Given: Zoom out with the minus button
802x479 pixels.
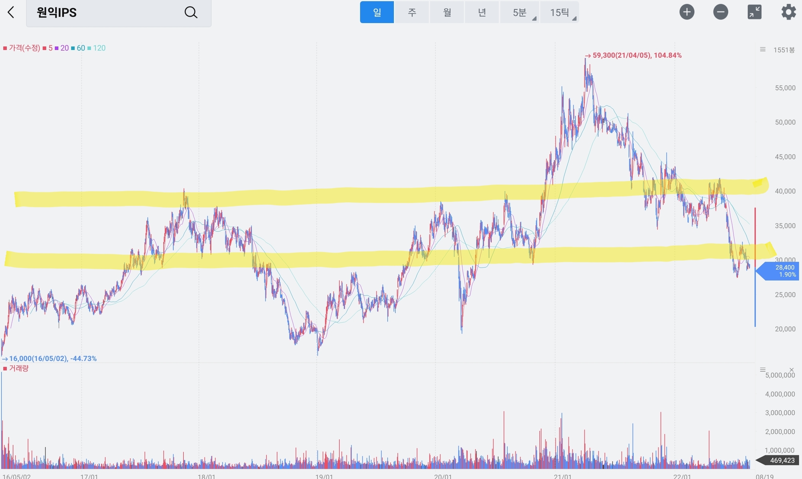Looking at the screenshot, I should (x=720, y=12).
